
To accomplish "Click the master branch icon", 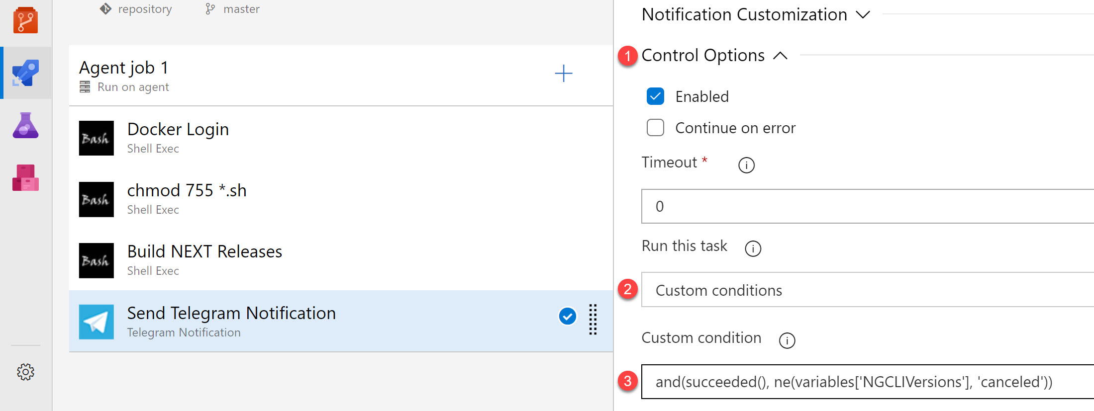I will point(210,9).
